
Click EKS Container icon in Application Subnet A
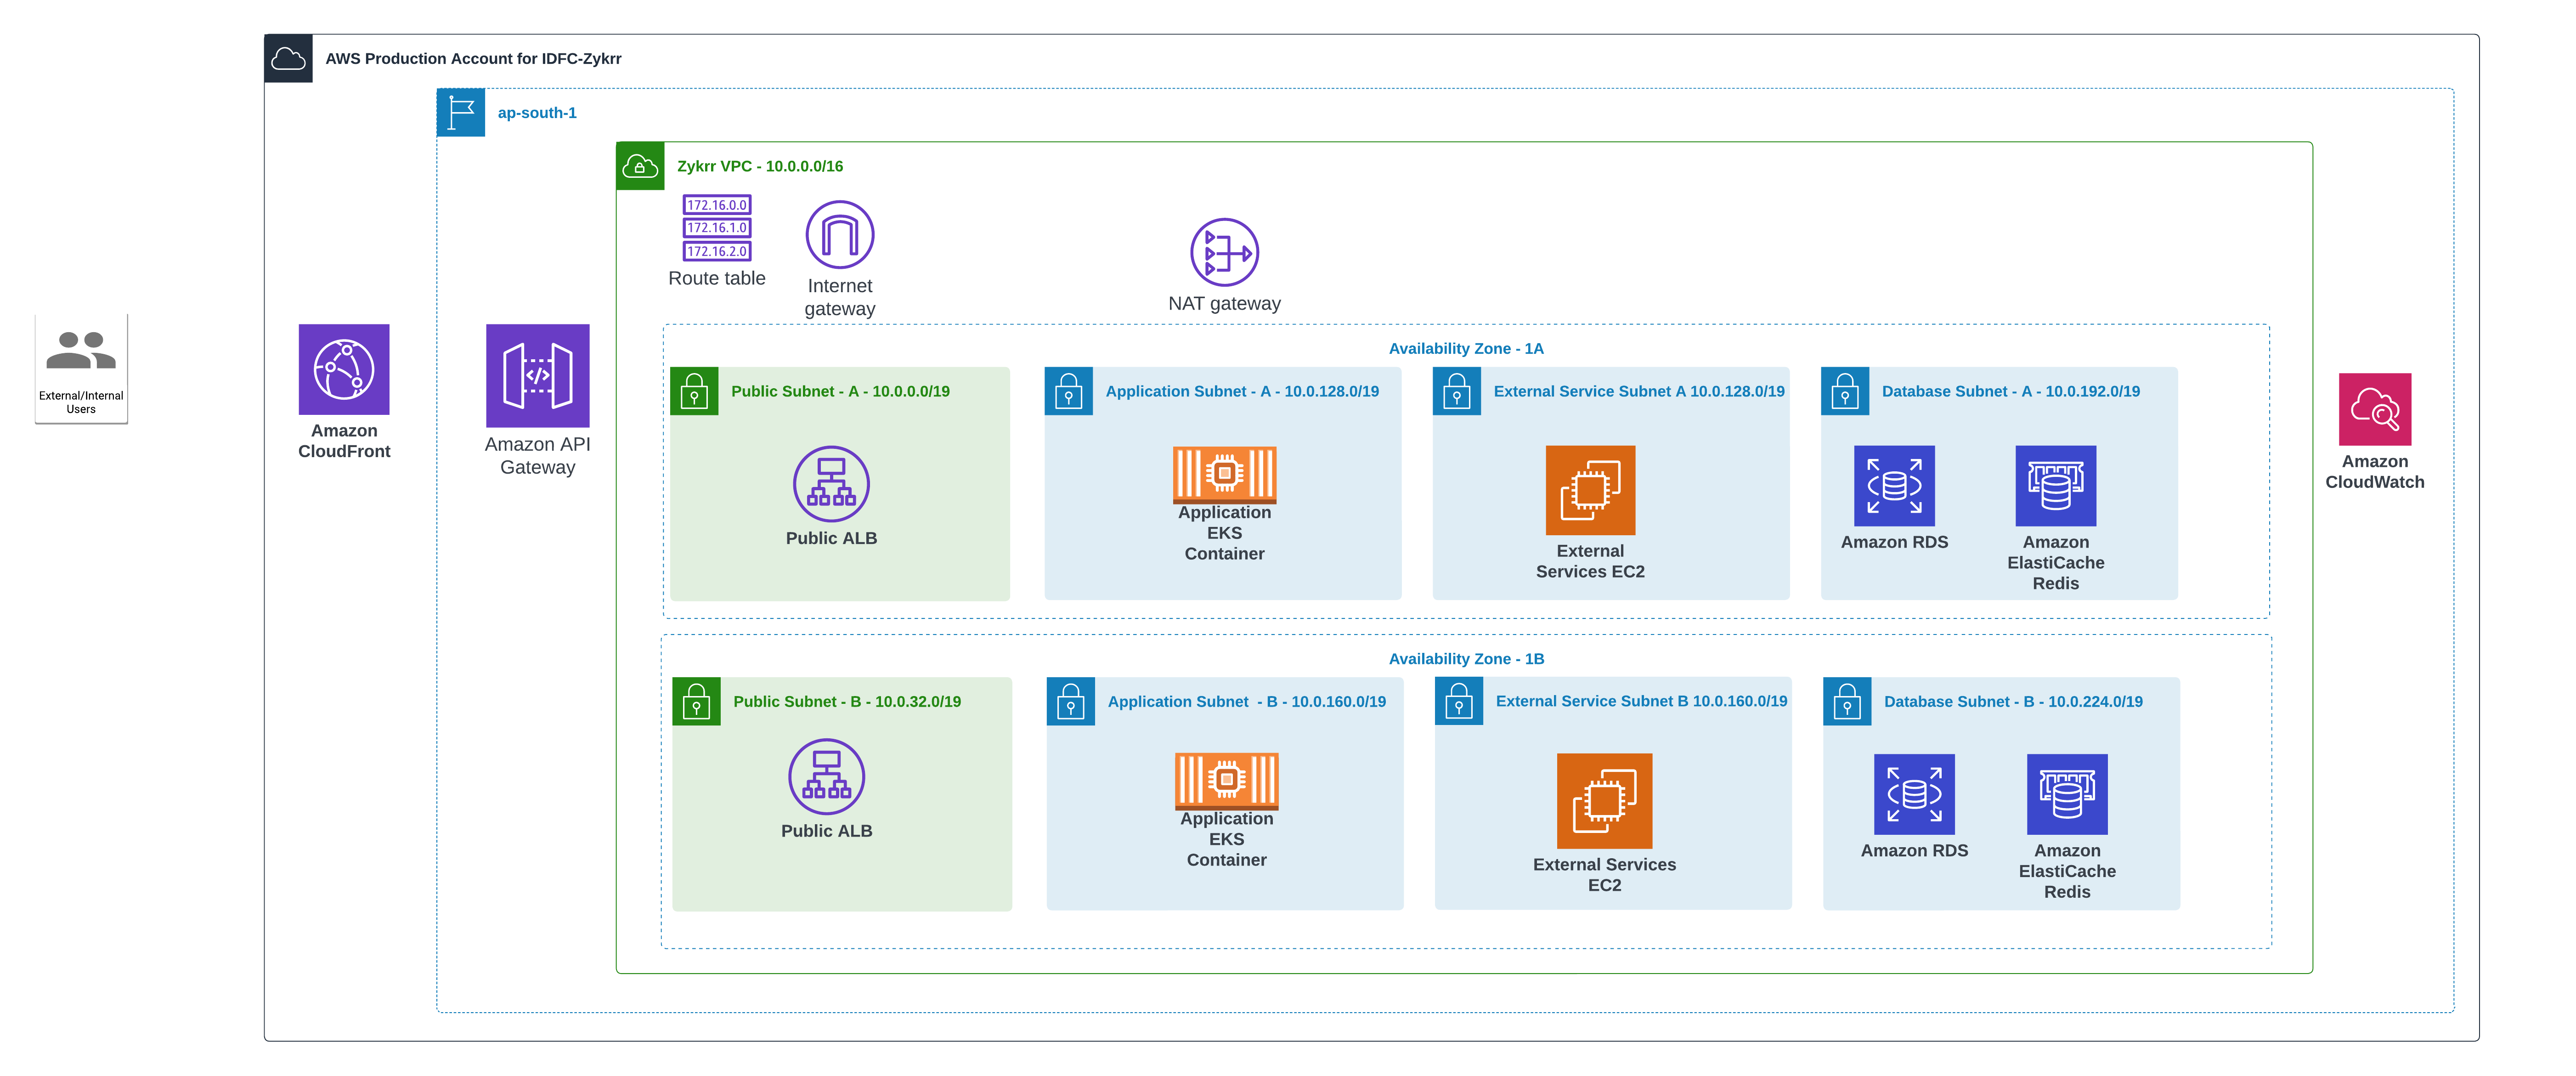[1224, 474]
